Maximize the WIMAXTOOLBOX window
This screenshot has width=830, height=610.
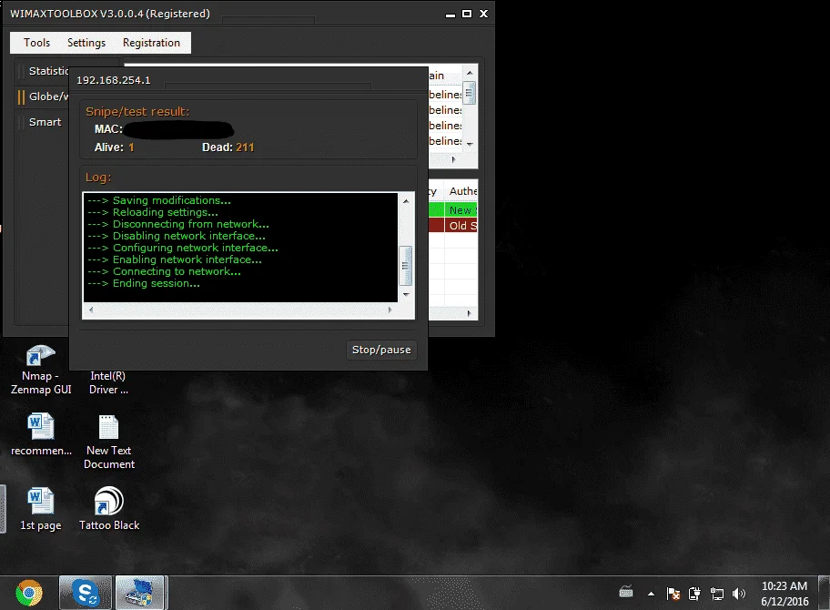pyautogui.click(x=467, y=14)
